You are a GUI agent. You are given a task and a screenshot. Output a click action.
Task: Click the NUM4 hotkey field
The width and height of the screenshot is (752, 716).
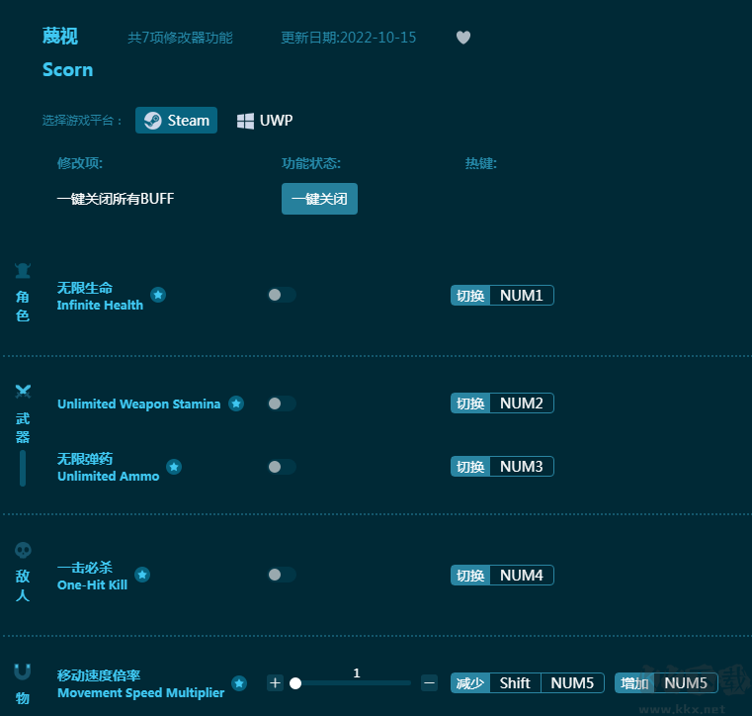(522, 575)
